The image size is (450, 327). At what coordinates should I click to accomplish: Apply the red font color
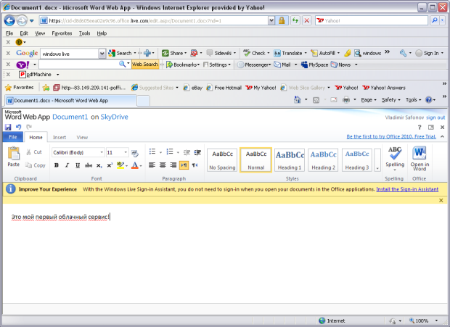coord(134,165)
